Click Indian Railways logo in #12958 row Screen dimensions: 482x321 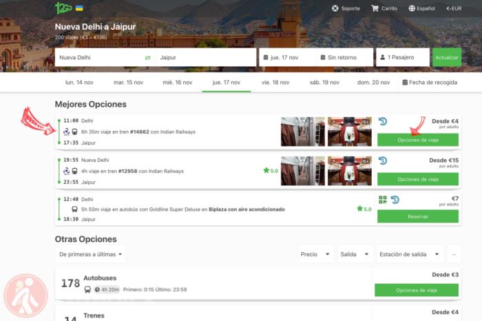[66, 172]
